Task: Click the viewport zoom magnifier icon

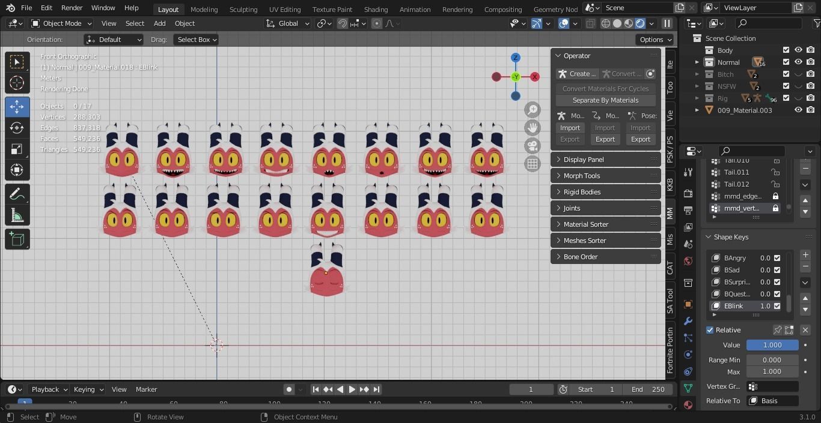Action: coord(533,110)
